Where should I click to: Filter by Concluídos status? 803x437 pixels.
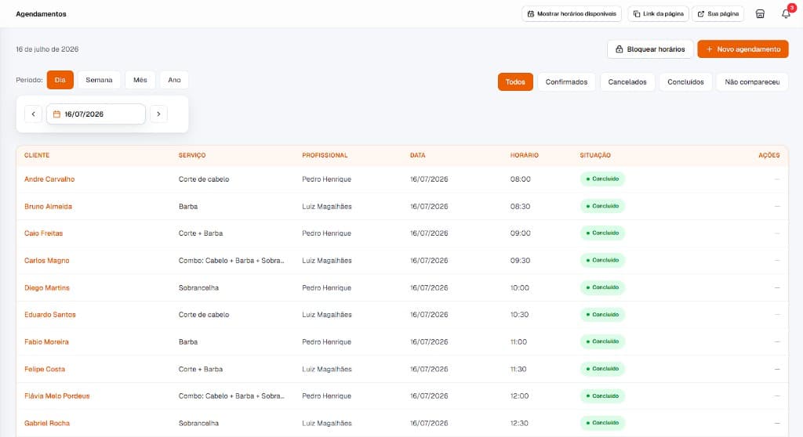[685, 82]
